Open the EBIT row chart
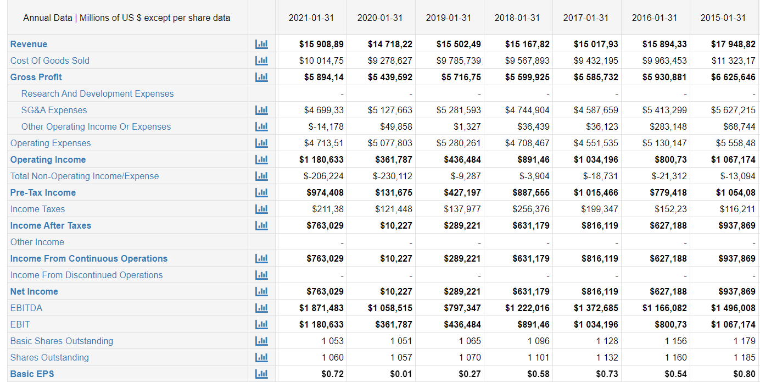 pos(262,324)
